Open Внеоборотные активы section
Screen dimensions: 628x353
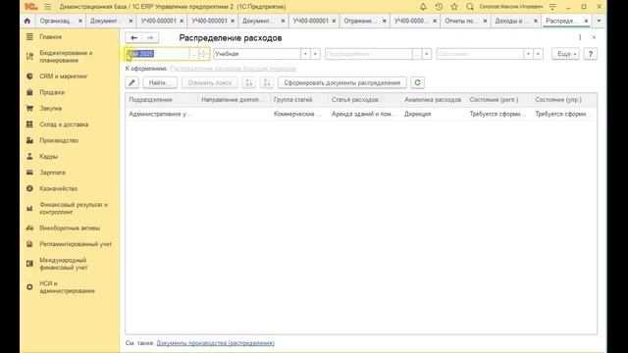pyautogui.click(x=70, y=228)
